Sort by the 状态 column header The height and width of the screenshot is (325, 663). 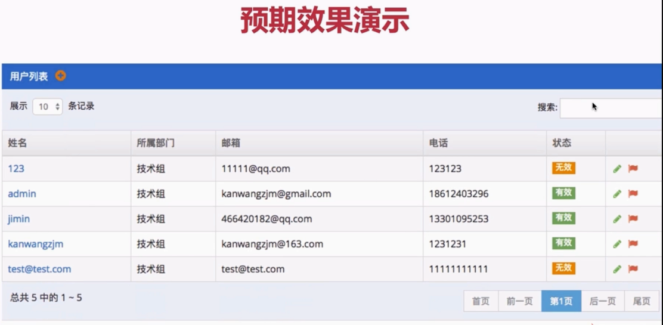[576, 143]
